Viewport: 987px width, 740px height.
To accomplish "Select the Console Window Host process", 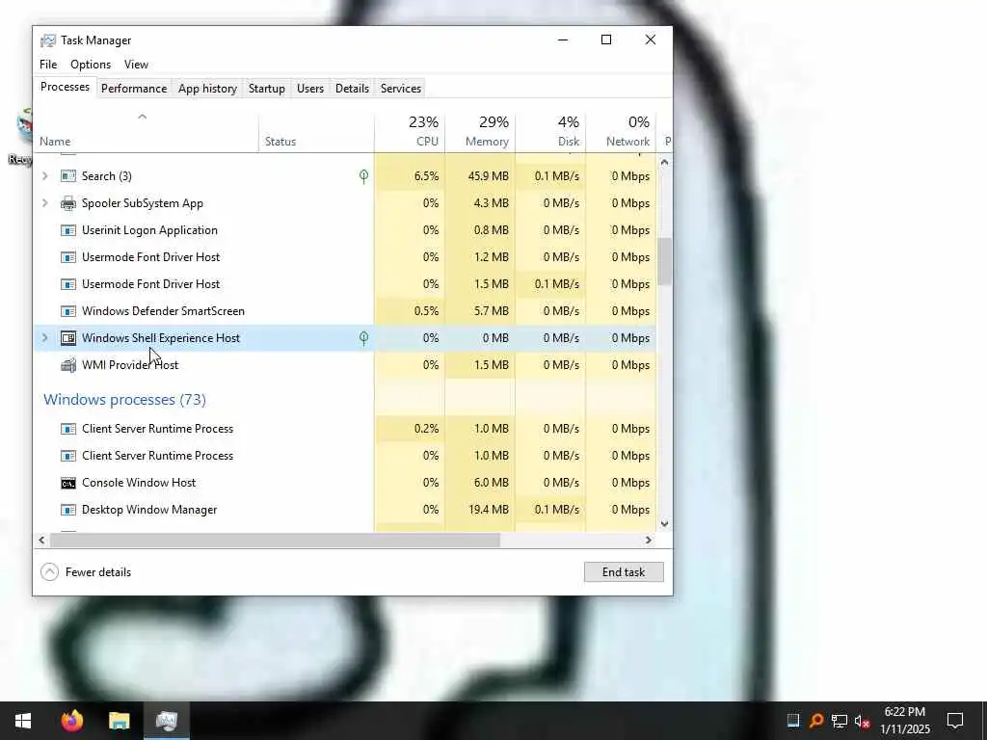I will (345, 483).
